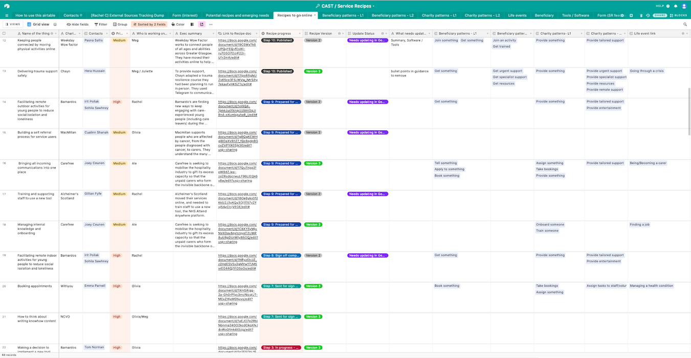691x358 pixels.
Task: Open the tables list hamburger menu
Action: (x=6, y=15)
